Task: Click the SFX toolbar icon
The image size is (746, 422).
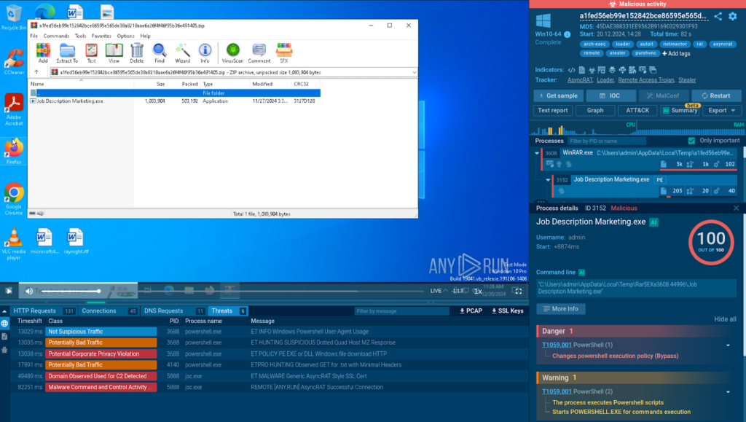Action: pos(284,52)
